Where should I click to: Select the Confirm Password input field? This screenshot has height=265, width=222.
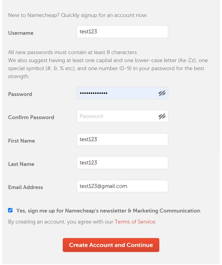(119, 116)
